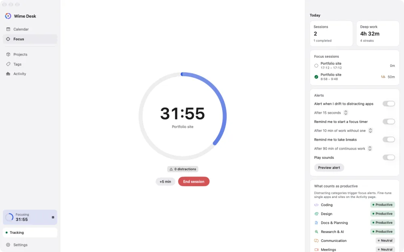Toggle Remind me to take breaks
404x252 pixels.
pos(389,140)
